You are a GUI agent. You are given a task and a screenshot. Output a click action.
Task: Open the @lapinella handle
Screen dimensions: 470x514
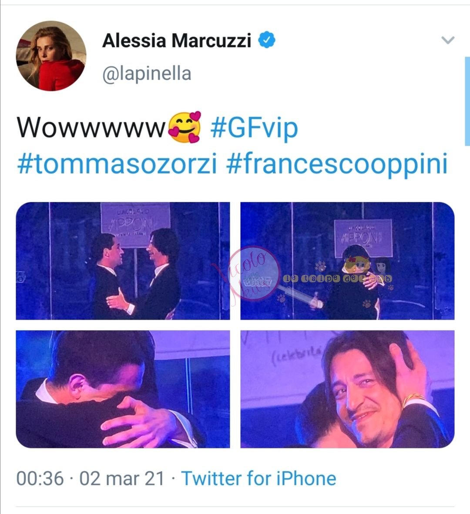(x=147, y=74)
